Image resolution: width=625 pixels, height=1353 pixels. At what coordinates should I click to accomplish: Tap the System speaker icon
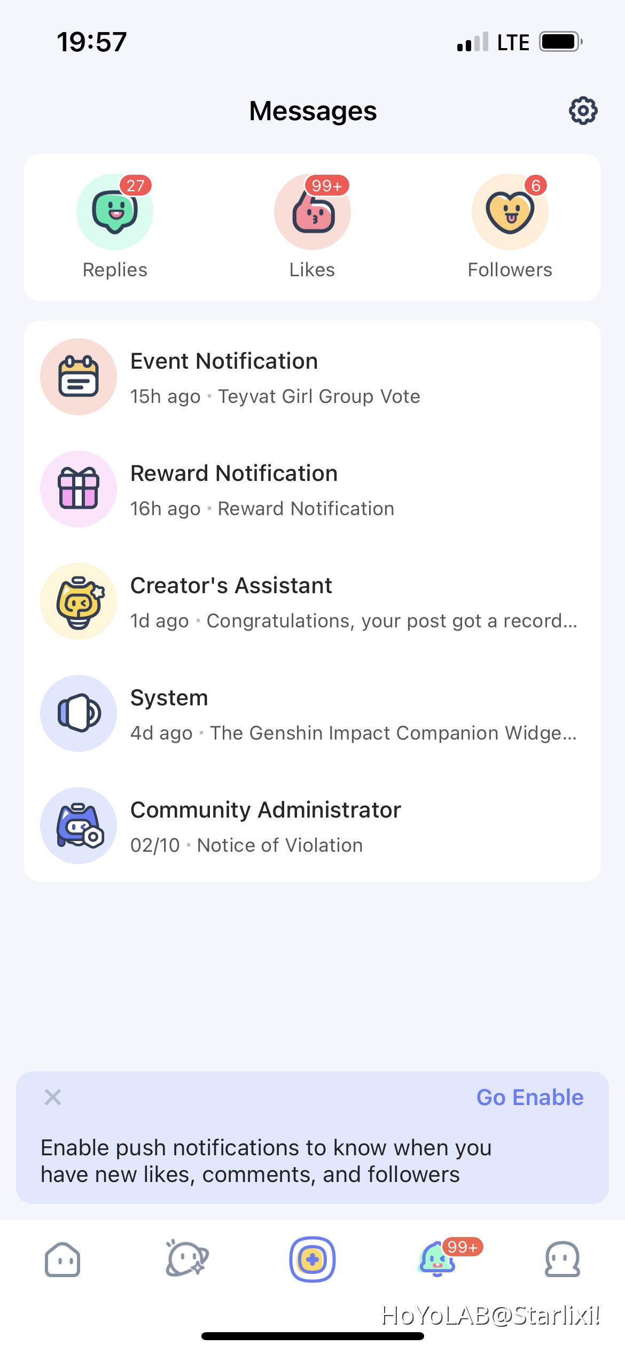click(x=79, y=713)
